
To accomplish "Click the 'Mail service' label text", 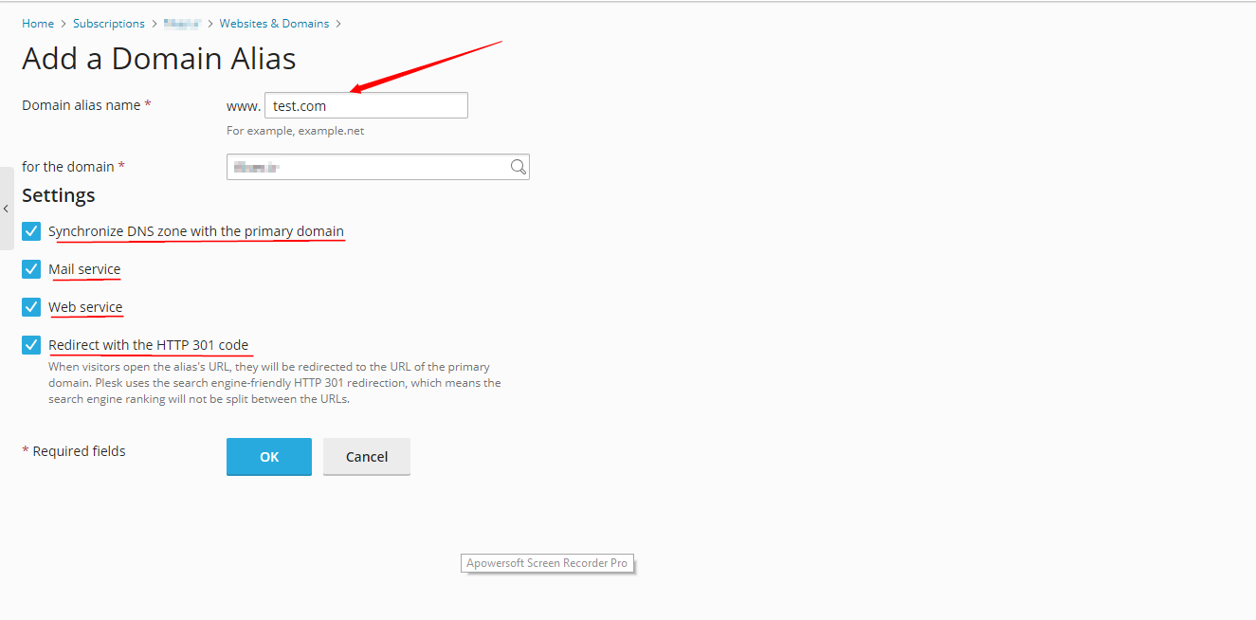I will pos(84,269).
